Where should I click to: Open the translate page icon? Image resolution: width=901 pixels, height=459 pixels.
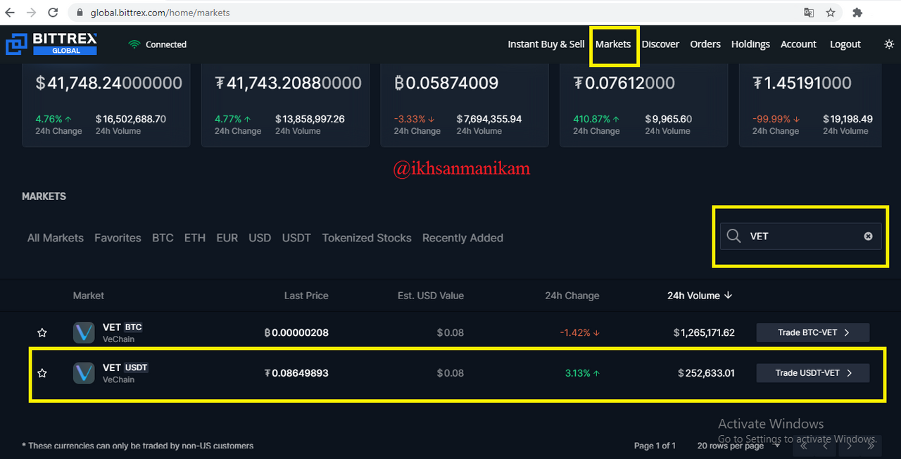809,13
